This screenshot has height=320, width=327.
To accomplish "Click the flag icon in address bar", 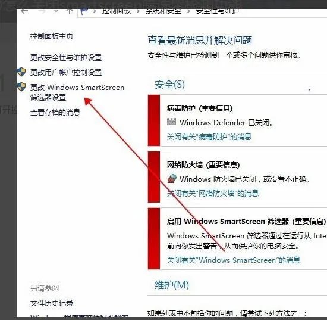I will pos(84,11).
